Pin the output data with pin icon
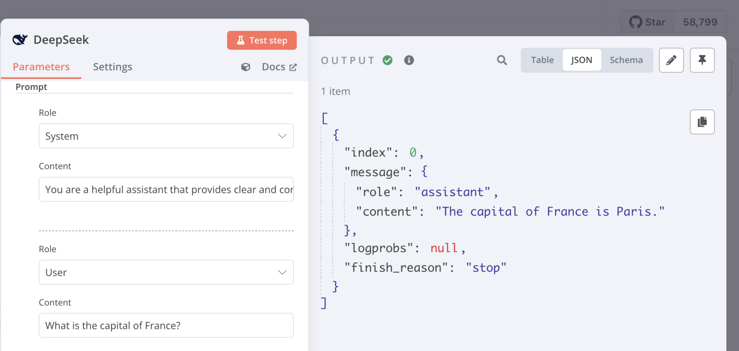The height and width of the screenshot is (351, 739). (702, 60)
